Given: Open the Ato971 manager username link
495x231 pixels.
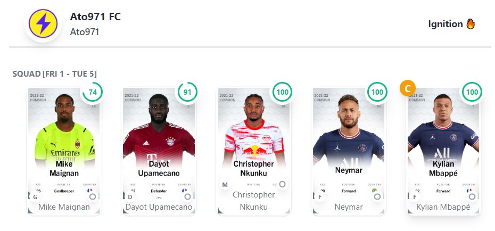Looking at the screenshot, I should (84, 32).
